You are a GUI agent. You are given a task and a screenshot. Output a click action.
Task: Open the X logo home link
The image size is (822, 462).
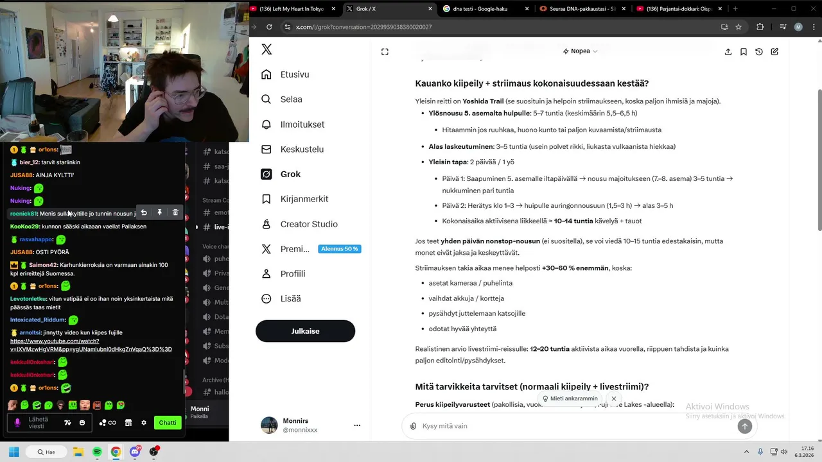267,49
